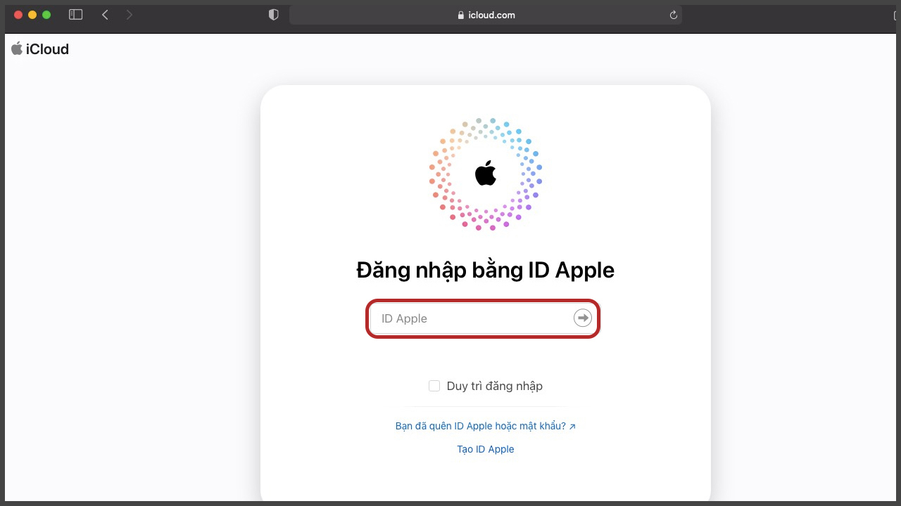Click the Privacy Report shield icon
Image resolution: width=901 pixels, height=506 pixels.
click(273, 14)
